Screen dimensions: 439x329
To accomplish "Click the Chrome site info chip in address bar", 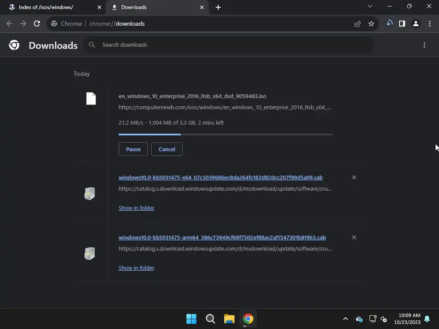I will pyautogui.click(x=66, y=24).
